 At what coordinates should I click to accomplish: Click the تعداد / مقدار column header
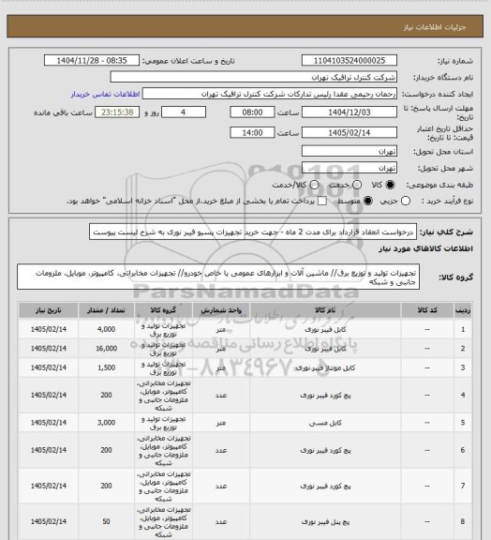click(107, 310)
